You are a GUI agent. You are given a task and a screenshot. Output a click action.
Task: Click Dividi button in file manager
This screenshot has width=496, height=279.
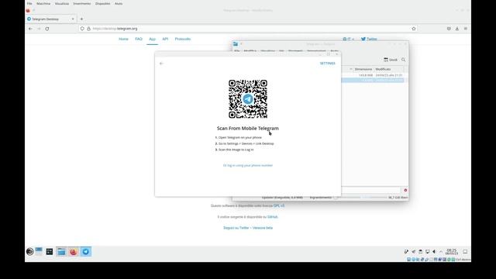[x=391, y=60]
